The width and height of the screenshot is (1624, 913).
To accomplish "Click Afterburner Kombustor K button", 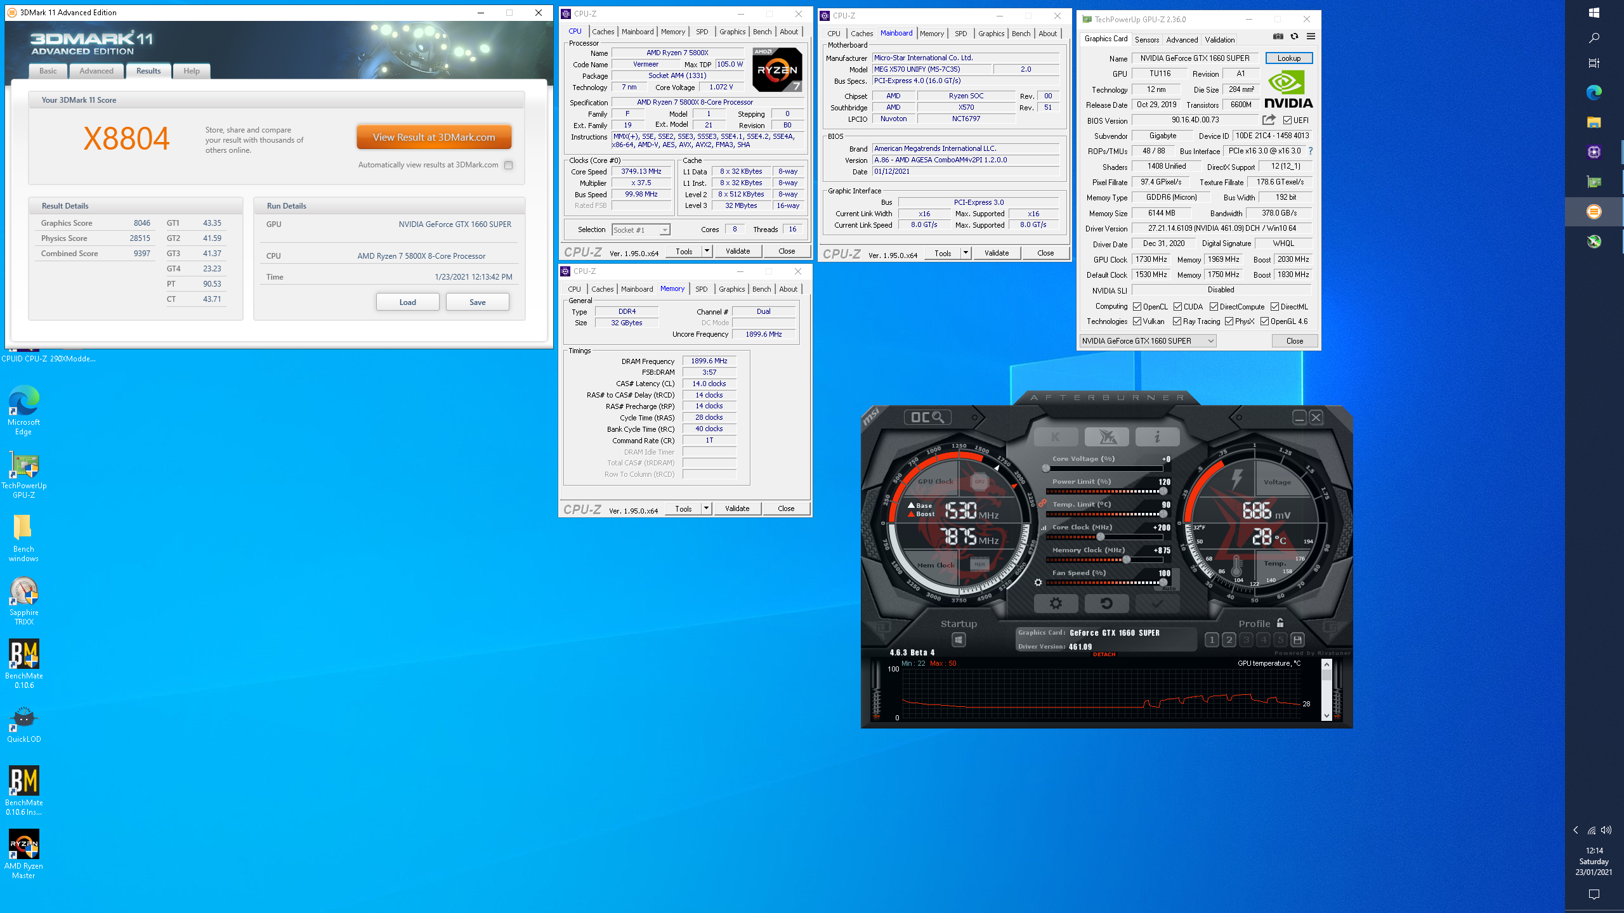I will (1056, 437).
